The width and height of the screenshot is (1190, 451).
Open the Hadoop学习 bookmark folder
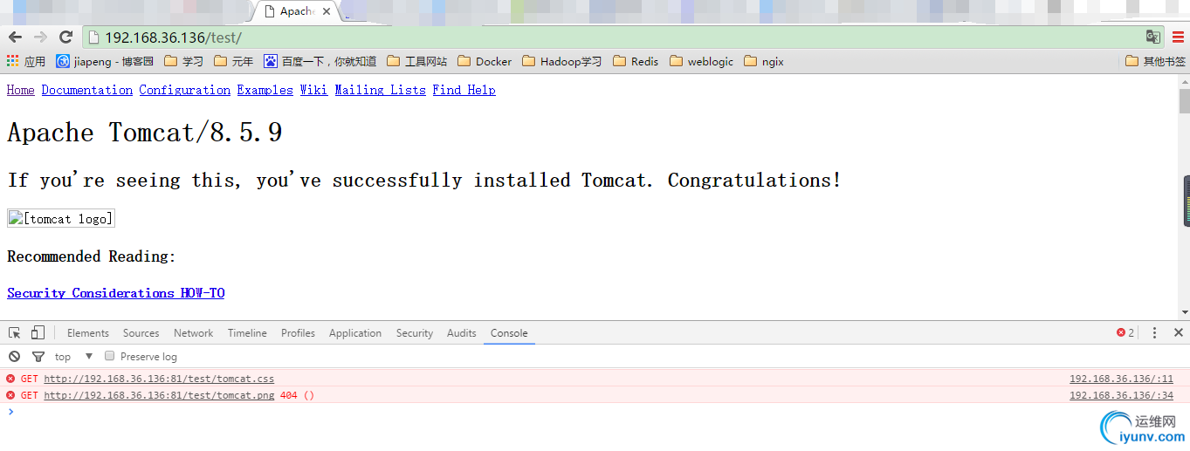[562, 61]
